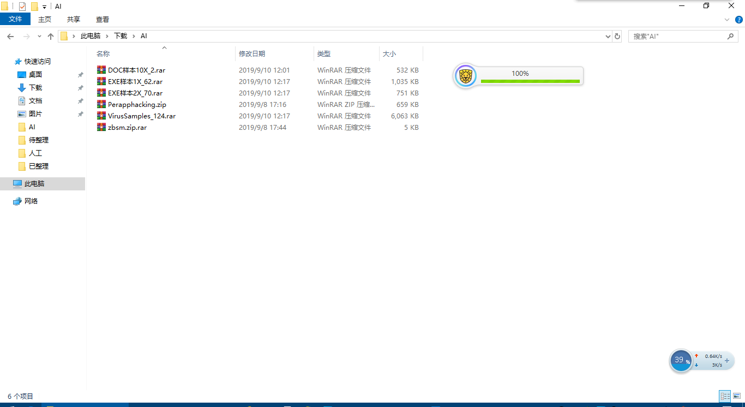
Task: Open the 文件 menu
Action: (x=15, y=19)
